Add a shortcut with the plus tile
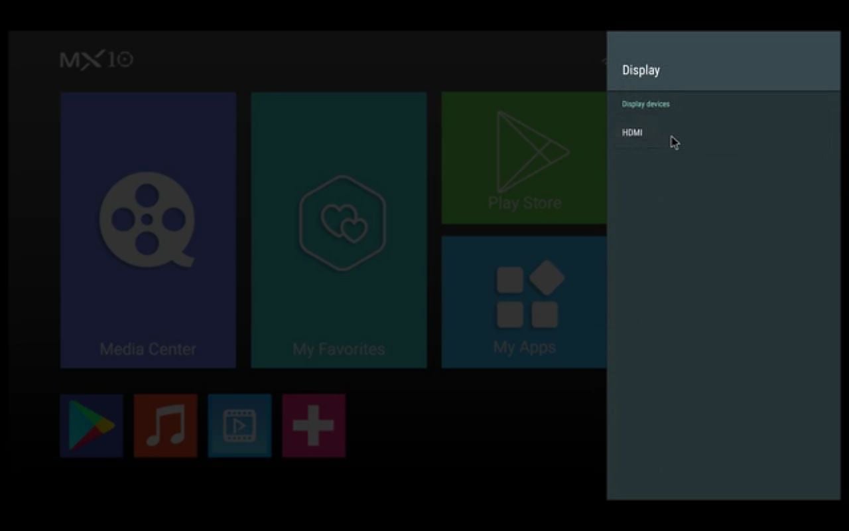This screenshot has height=531, width=849. coord(314,425)
